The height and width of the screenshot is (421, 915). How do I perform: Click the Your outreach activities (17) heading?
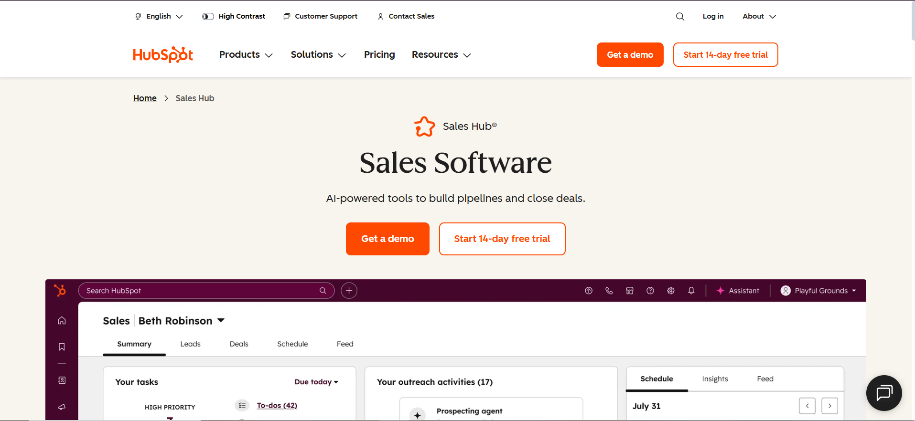point(435,382)
